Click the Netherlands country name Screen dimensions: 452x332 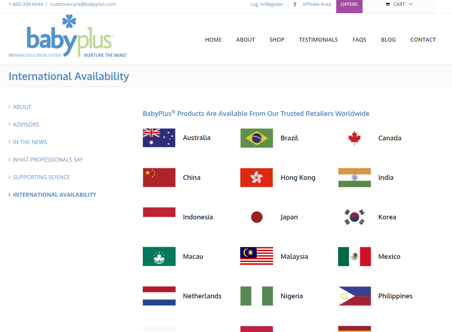coord(202,296)
